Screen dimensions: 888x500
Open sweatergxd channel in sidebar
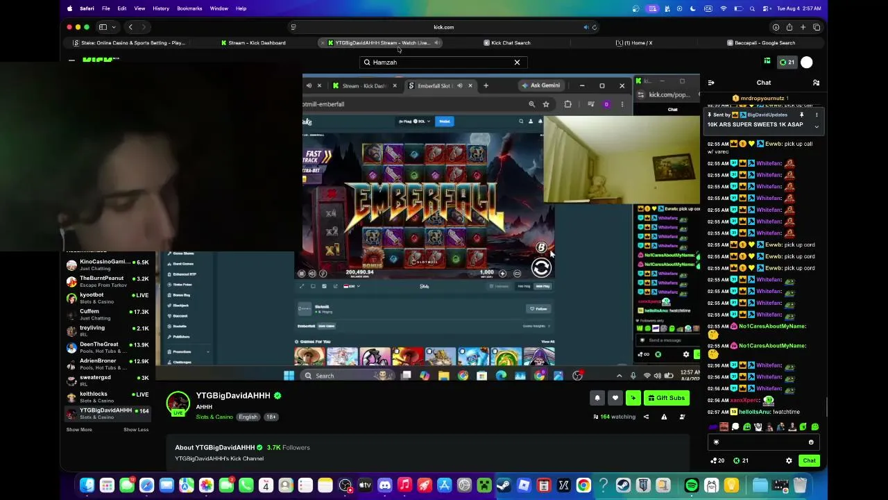click(x=108, y=381)
